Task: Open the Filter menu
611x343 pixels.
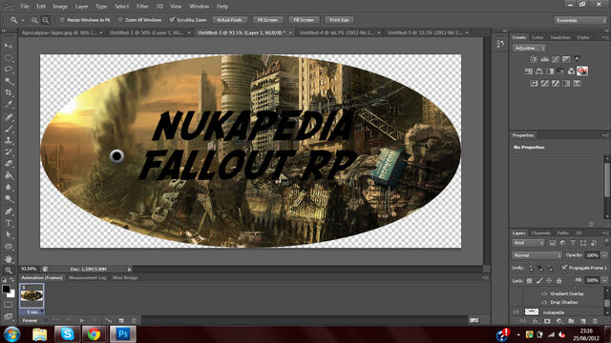Action: click(x=142, y=7)
